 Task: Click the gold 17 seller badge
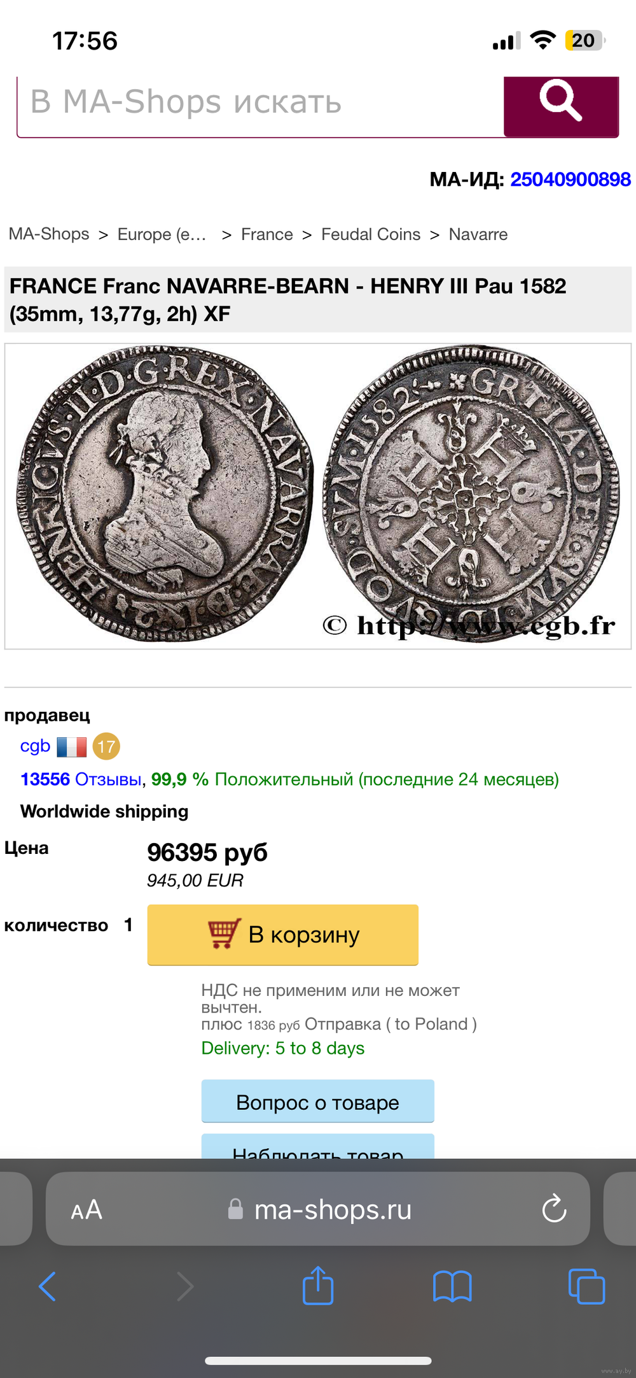coord(106,746)
